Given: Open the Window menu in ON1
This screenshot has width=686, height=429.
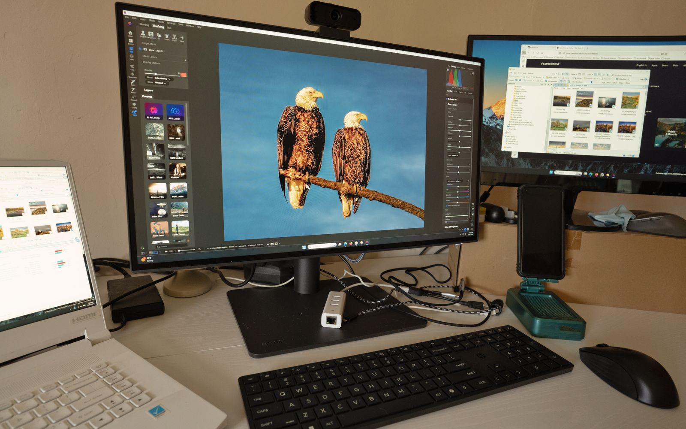Looking at the screenshot, I should [x=190, y=26].
